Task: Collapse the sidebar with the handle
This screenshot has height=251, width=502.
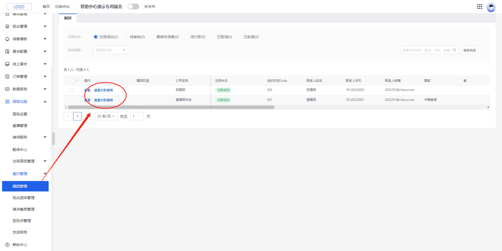Action: (53, 139)
